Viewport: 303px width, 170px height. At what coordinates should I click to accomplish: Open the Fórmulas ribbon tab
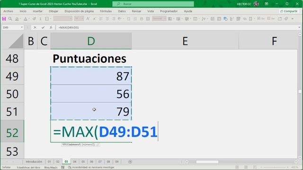tap(106, 11)
